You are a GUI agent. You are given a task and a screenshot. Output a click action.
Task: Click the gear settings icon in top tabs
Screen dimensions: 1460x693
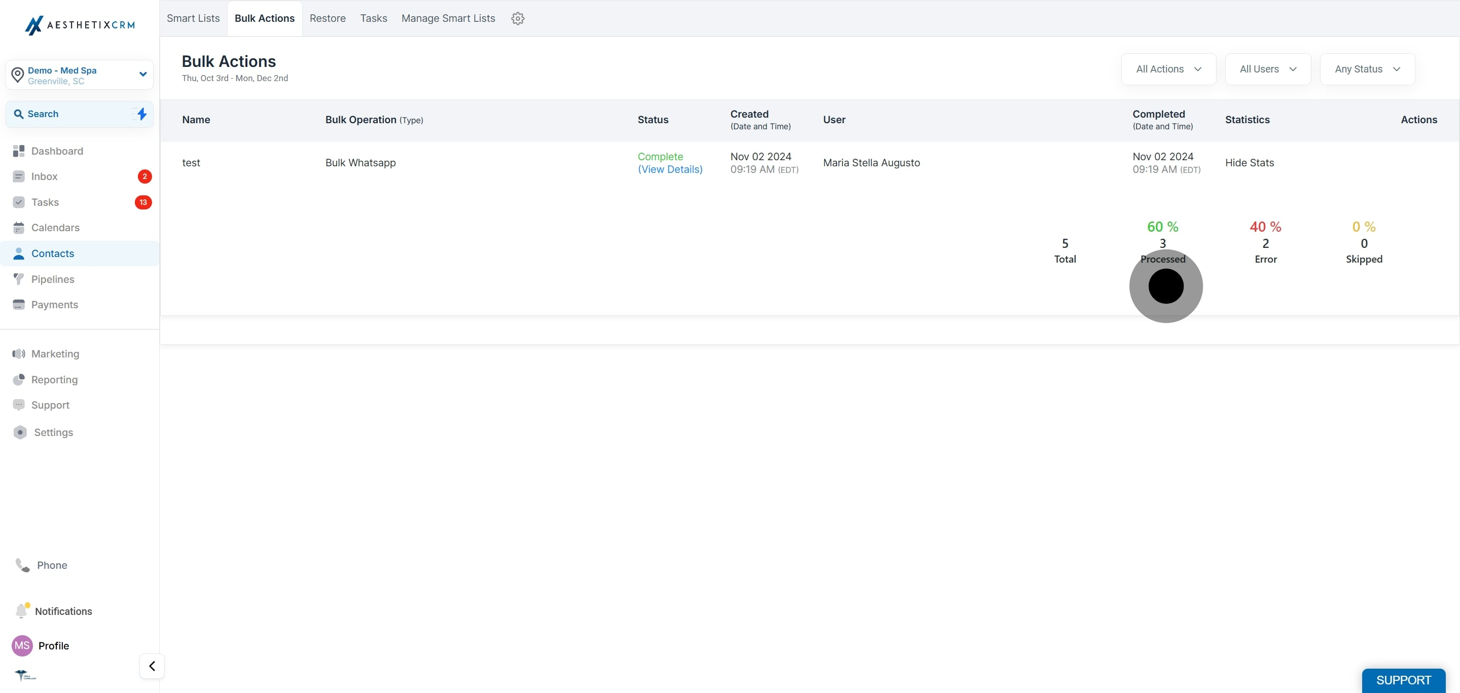(518, 18)
